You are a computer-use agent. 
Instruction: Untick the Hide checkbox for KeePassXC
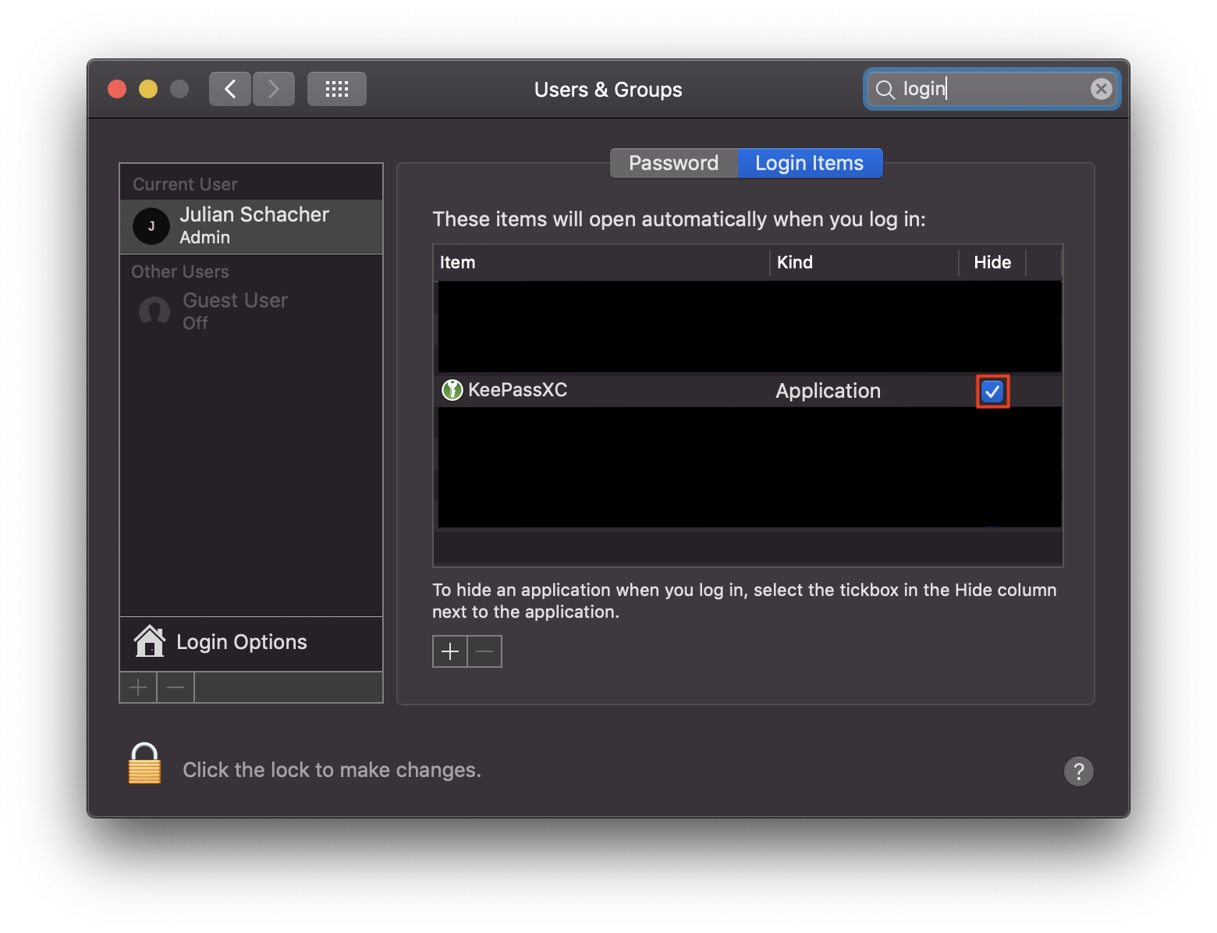[992, 391]
